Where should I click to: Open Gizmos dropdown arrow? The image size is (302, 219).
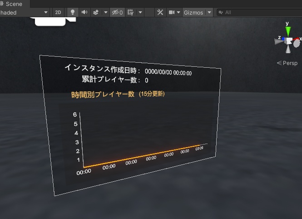point(209,13)
